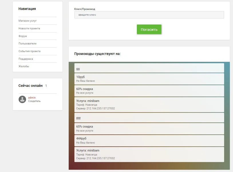The height and width of the screenshot is (172, 233).
Task: Go to Новости проекта page
Action: pyautogui.click(x=29, y=28)
